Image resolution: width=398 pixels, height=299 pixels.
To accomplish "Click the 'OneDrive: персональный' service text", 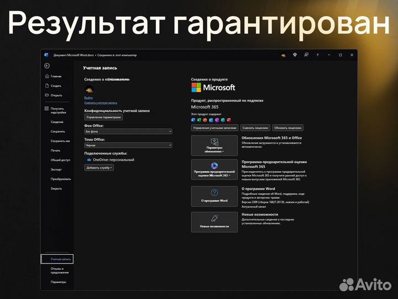I will click(113, 160).
